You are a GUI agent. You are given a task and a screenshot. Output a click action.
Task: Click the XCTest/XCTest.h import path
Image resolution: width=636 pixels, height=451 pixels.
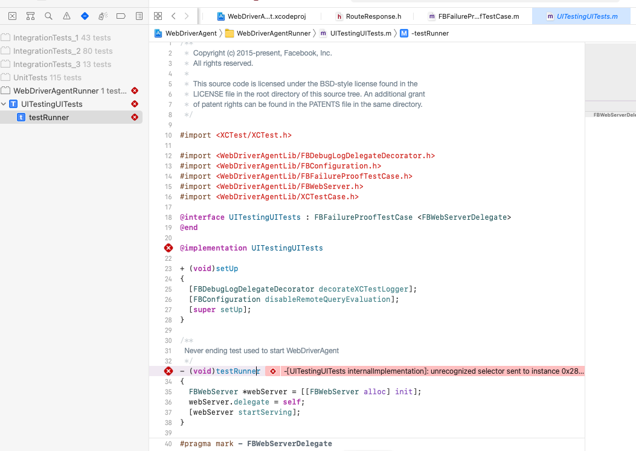coord(254,135)
